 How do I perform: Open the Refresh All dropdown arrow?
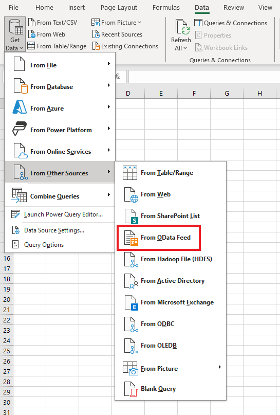pyautogui.click(x=185, y=48)
